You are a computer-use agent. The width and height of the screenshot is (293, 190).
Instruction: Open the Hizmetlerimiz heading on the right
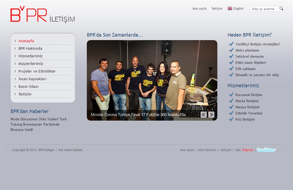click(x=243, y=86)
